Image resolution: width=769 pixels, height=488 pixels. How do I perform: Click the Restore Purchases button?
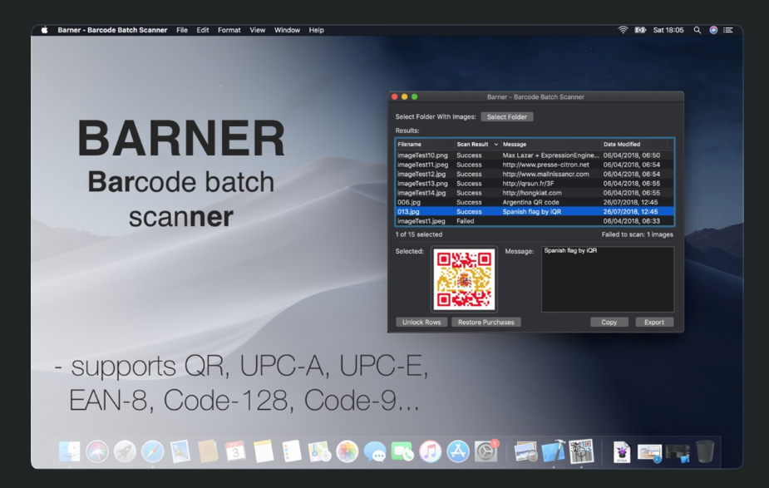[486, 323]
